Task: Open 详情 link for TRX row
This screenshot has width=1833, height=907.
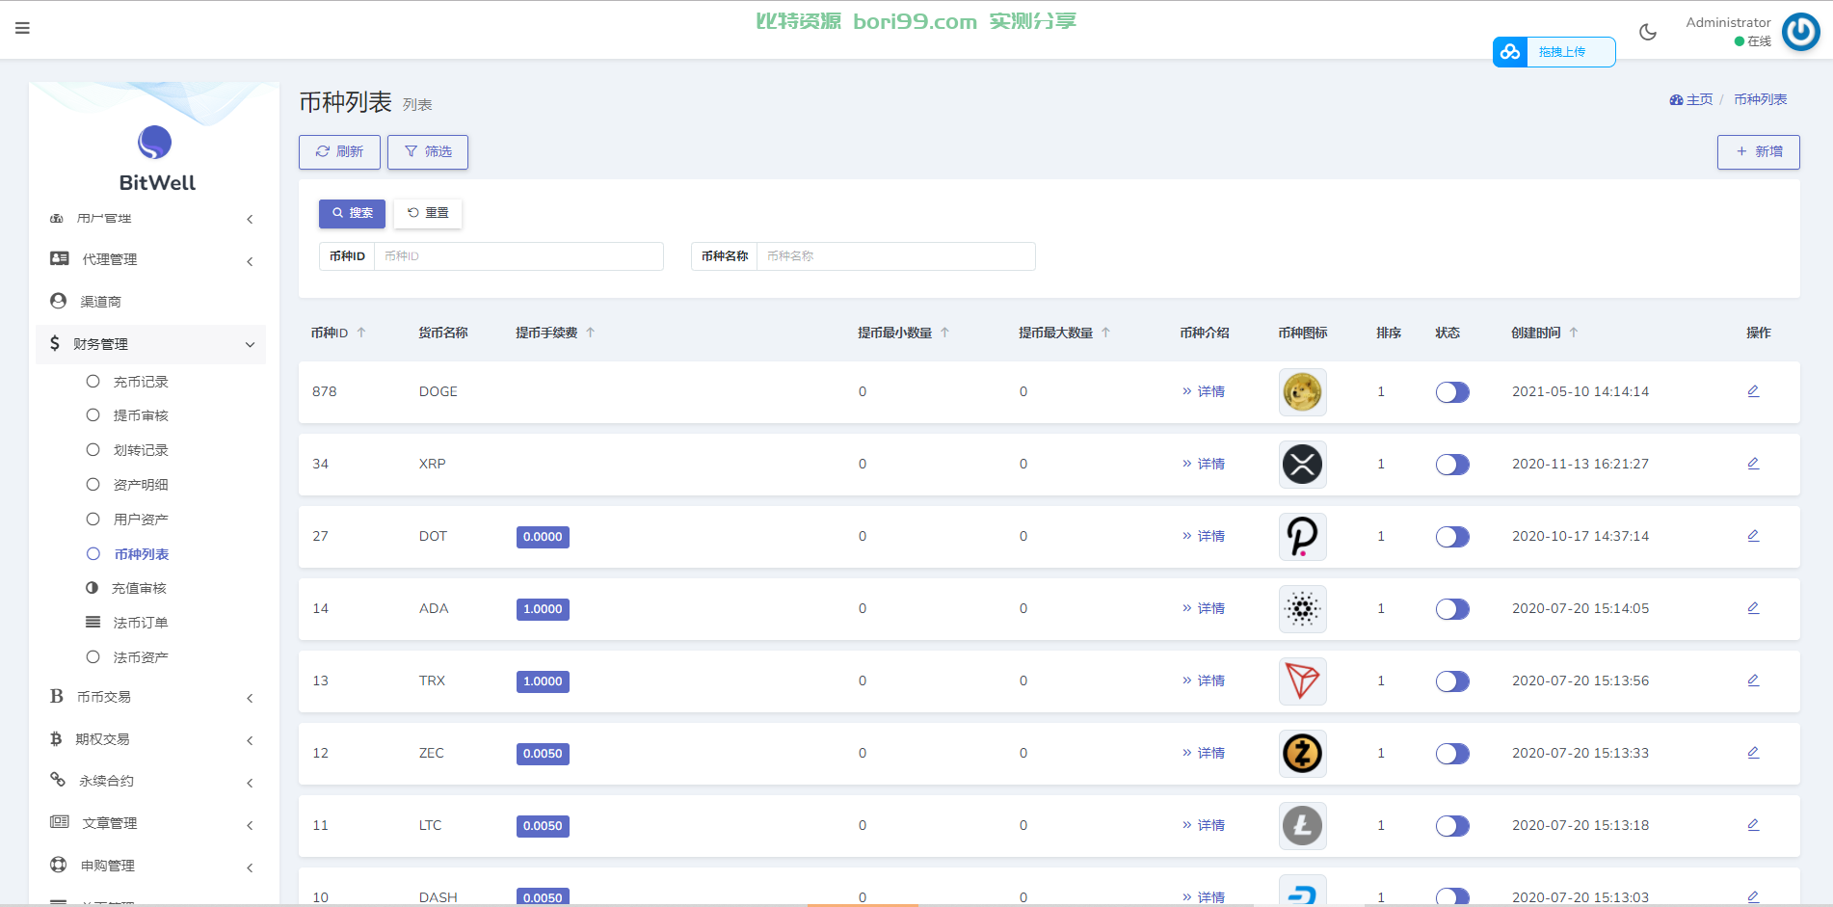Action: [x=1204, y=680]
